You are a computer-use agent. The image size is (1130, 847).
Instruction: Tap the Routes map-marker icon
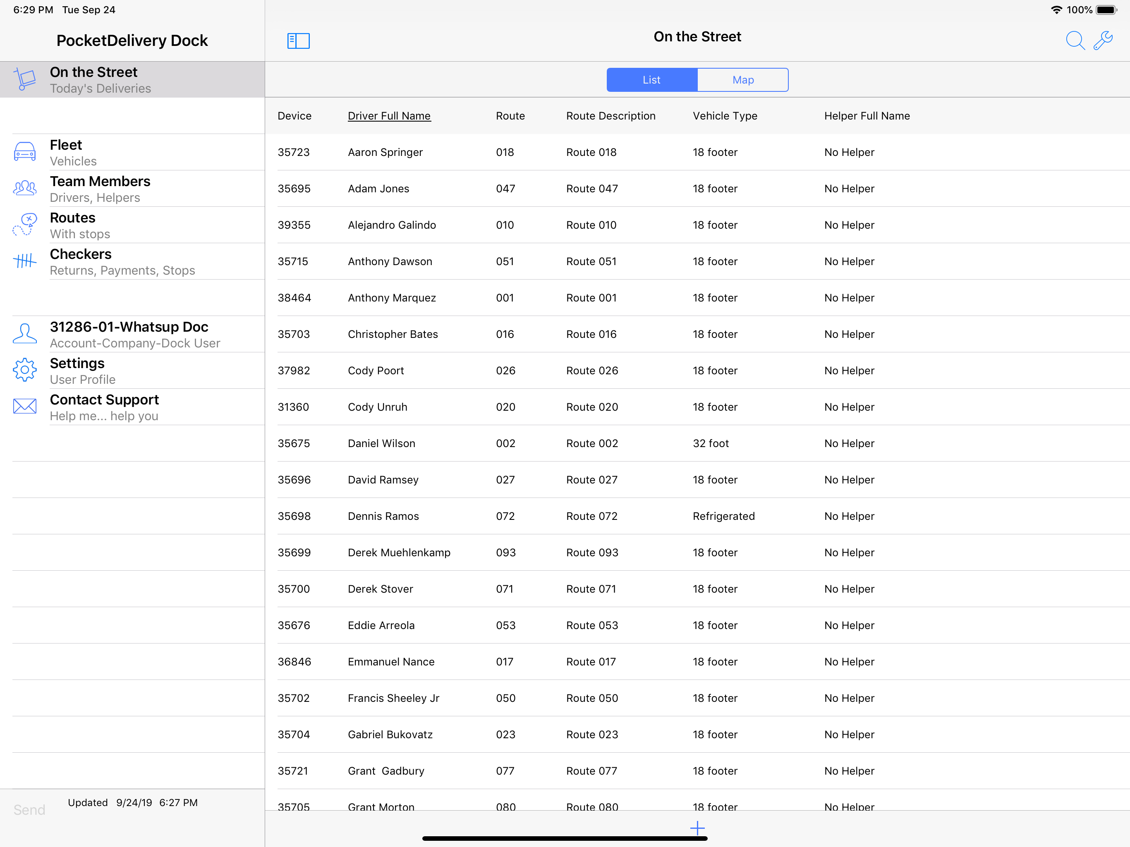pyautogui.click(x=24, y=225)
